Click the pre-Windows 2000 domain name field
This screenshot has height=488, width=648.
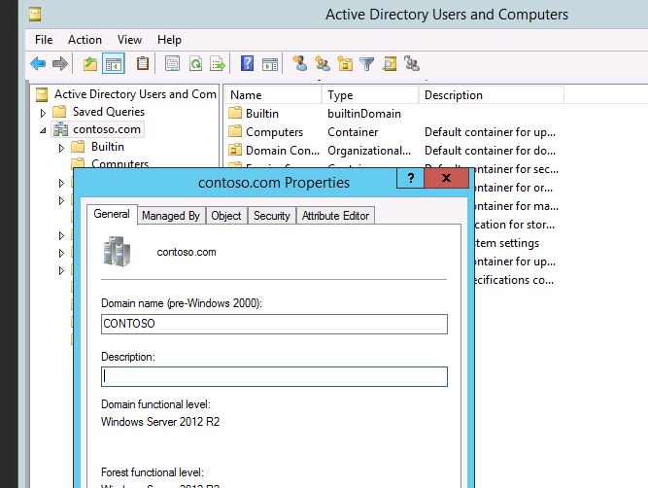[x=274, y=324]
